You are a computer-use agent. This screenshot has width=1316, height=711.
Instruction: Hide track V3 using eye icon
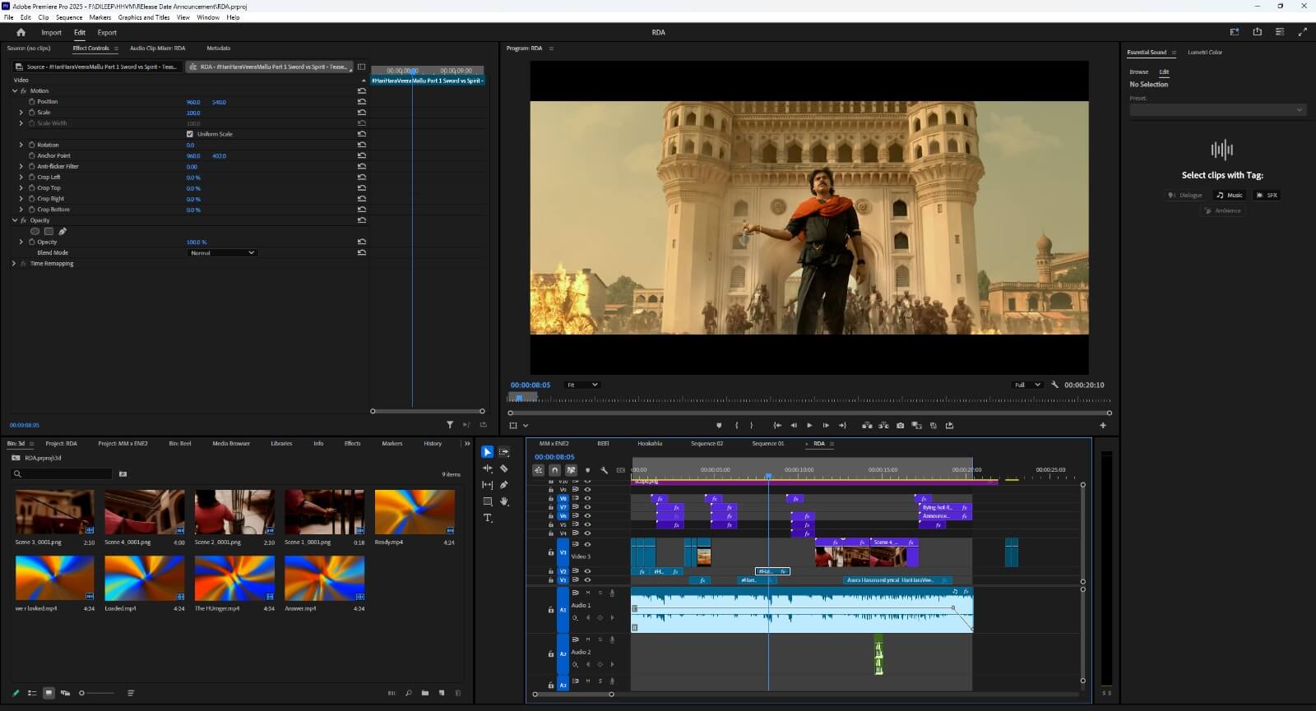pos(587,544)
